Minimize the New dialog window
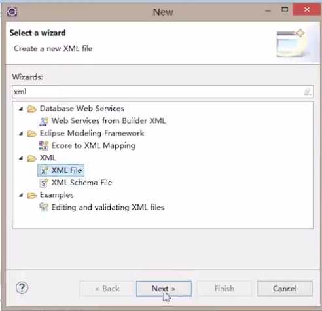The width and height of the screenshot is (322, 311). [x=268, y=10]
